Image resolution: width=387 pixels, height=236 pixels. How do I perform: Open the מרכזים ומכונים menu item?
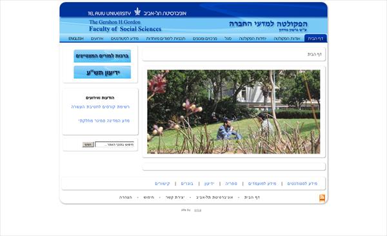[x=205, y=39]
